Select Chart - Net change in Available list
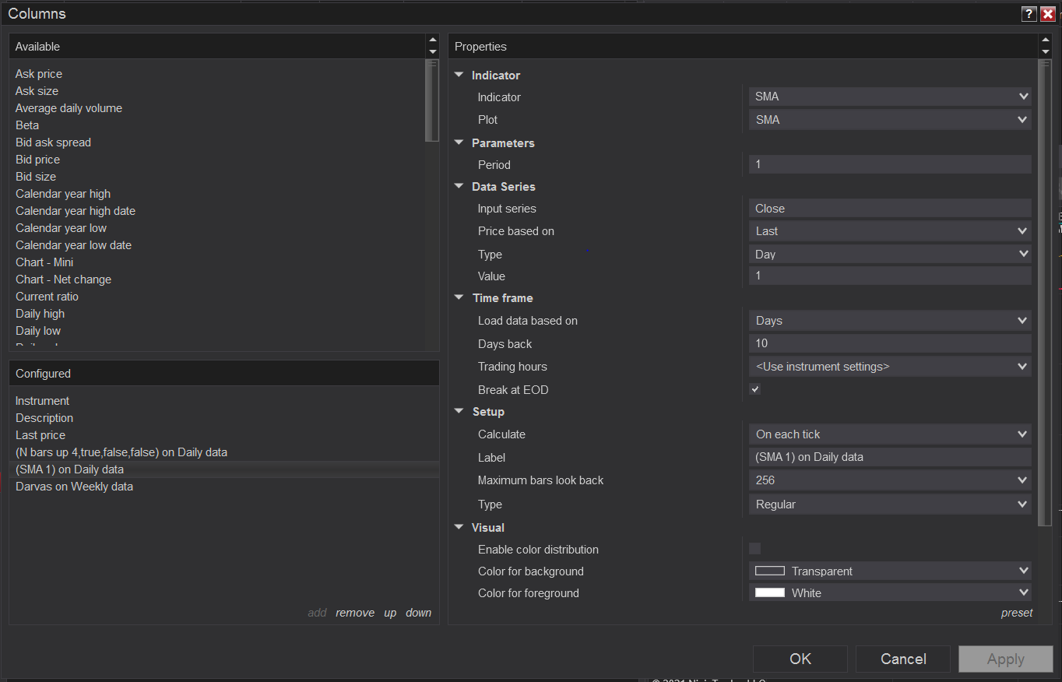Image resolution: width=1062 pixels, height=682 pixels. [63, 279]
